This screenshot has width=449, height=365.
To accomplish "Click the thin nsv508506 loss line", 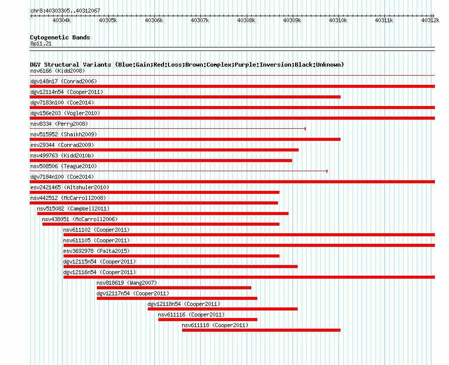I will 179,171.
